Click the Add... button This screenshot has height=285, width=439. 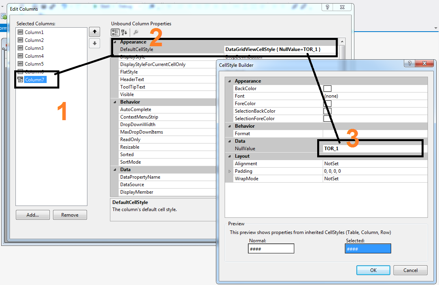coord(33,215)
